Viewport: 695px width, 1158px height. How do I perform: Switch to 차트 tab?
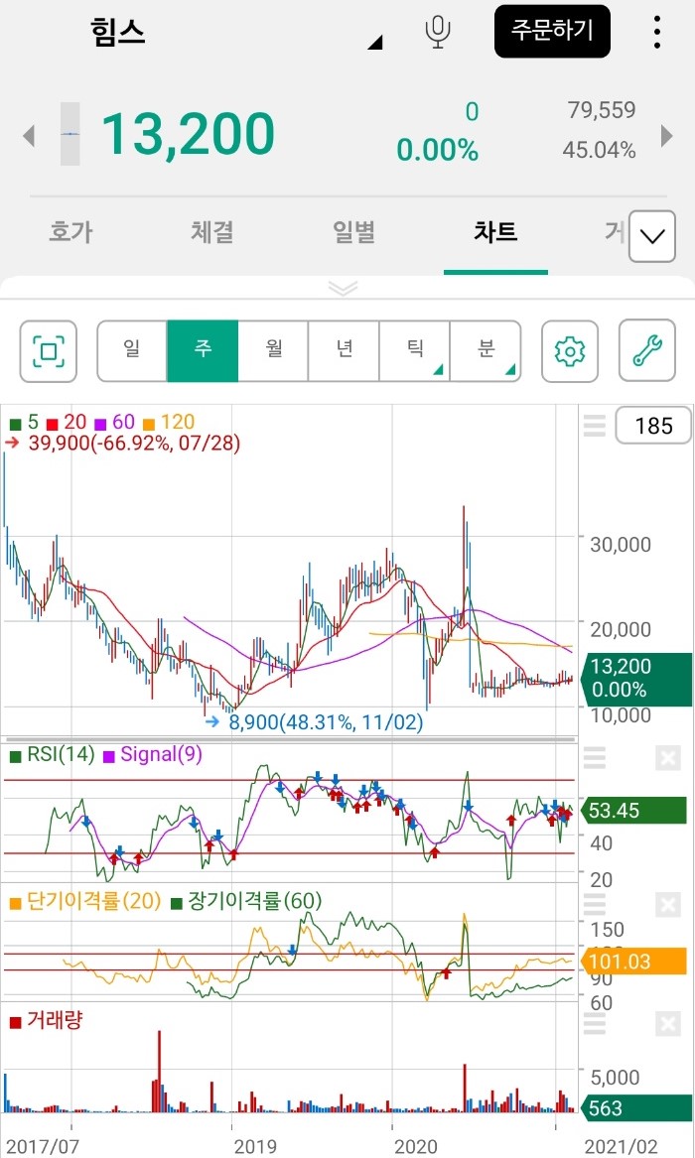pos(495,232)
